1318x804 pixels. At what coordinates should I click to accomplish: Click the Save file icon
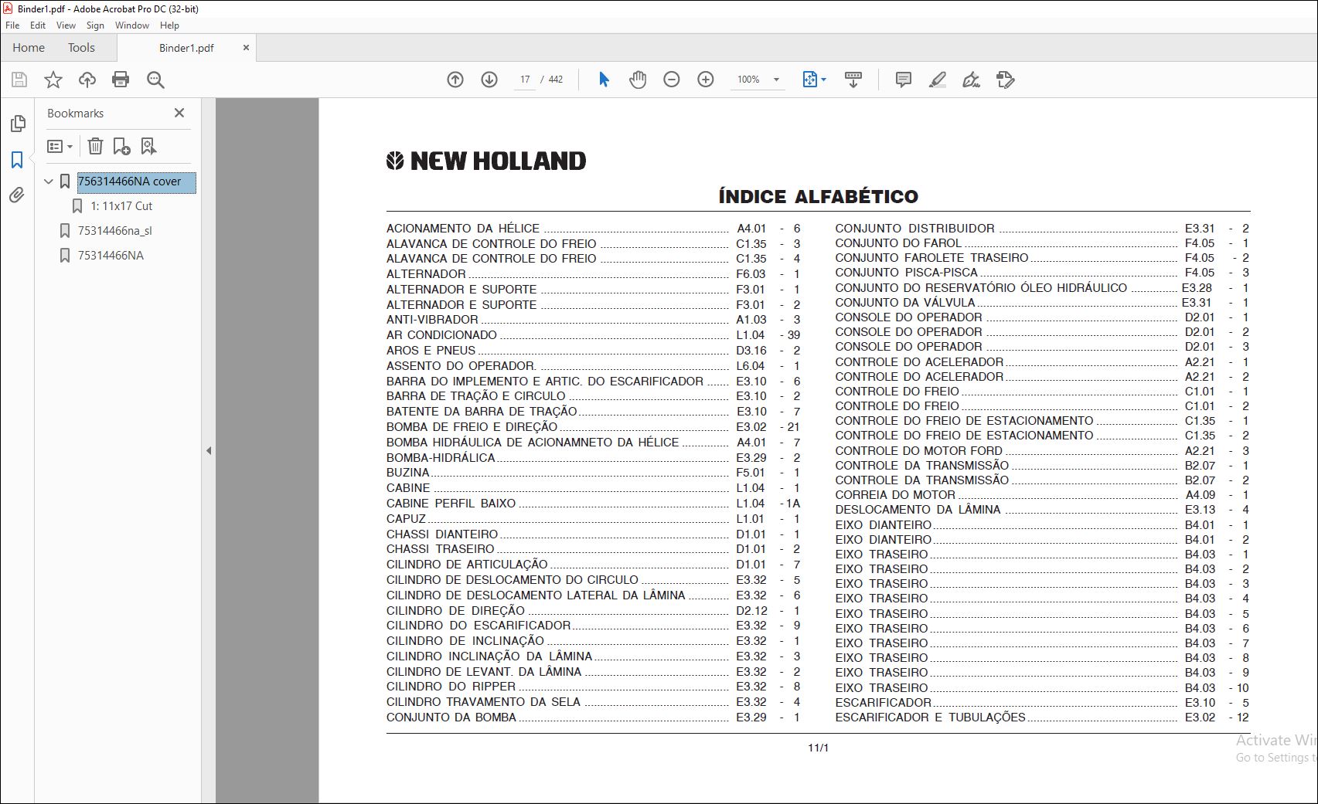tap(19, 80)
